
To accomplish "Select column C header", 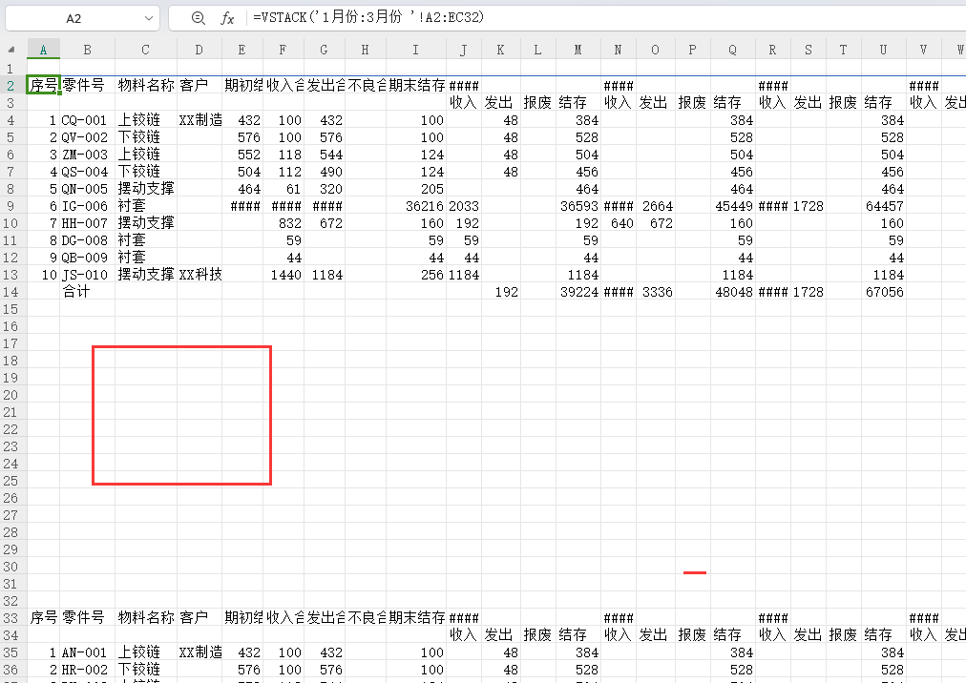I will click(145, 50).
